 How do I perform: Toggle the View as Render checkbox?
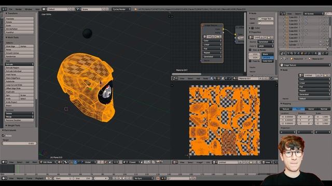(250, 50)
